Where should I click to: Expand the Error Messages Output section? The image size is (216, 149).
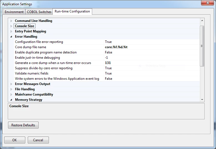point(11,84)
